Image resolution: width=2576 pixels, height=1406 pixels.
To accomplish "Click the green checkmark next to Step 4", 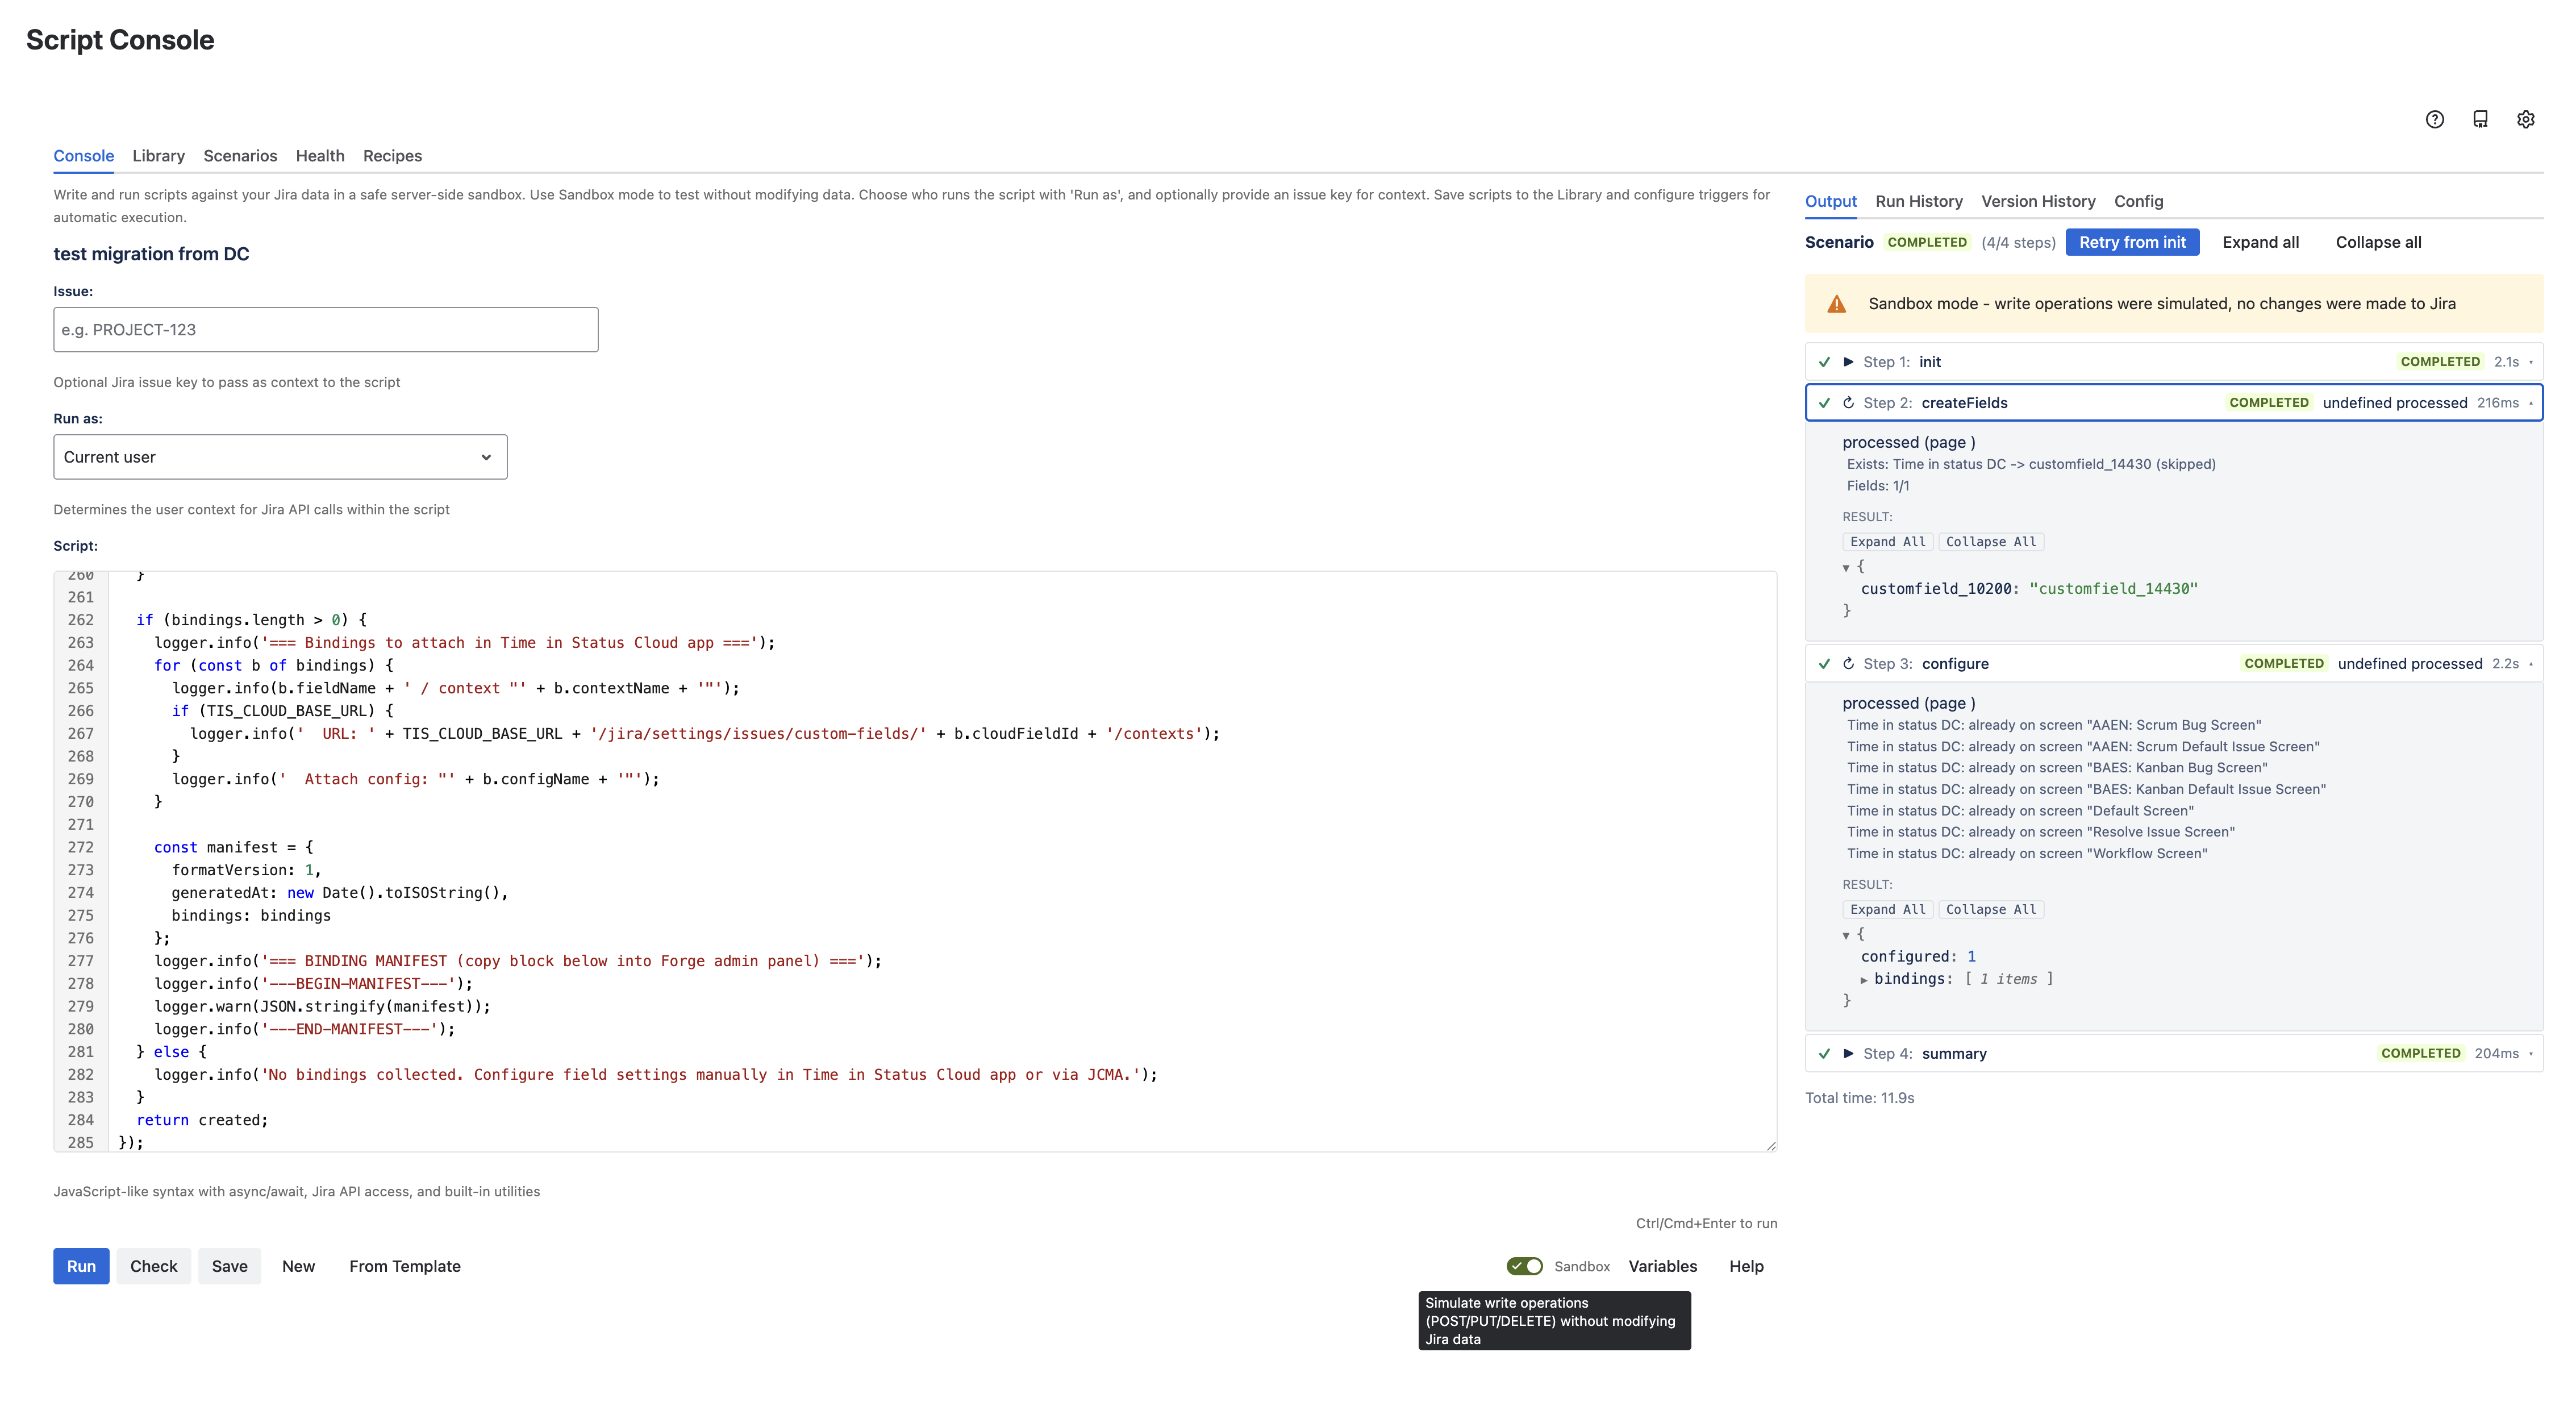I will click(x=1824, y=1053).
